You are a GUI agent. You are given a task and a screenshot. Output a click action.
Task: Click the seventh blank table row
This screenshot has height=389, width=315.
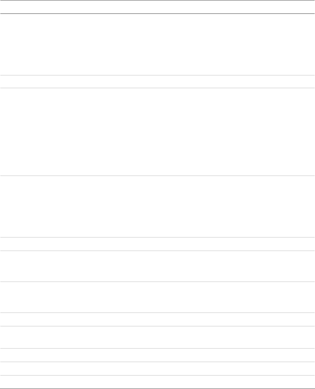point(157,297)
